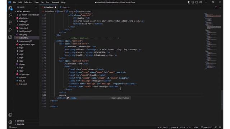Open the Run menu
The height and width of the screenshot is (129, 230).
tap(47, 3)
